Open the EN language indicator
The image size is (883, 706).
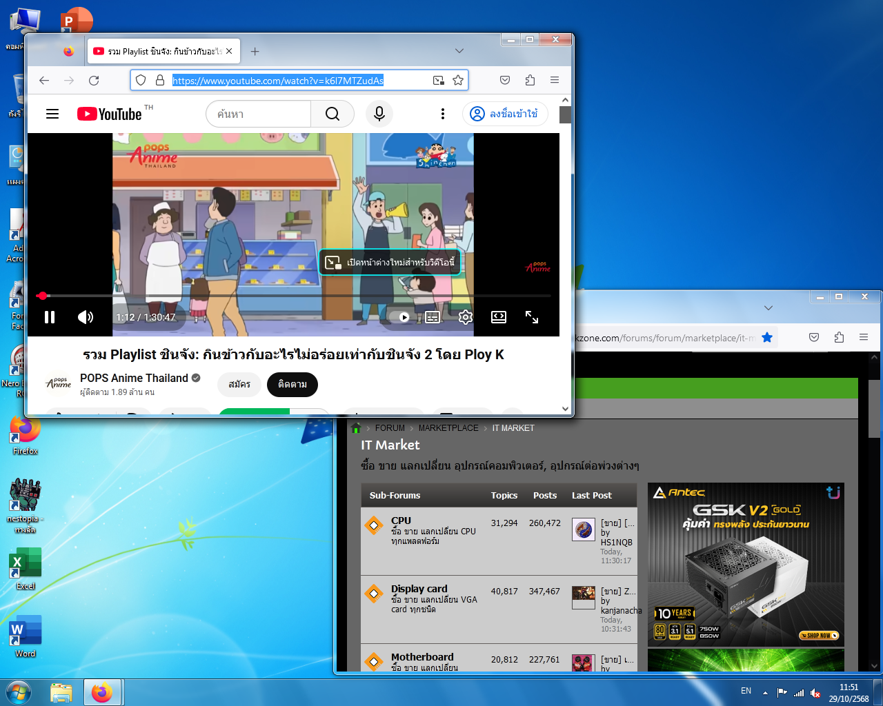coord(746,691)
